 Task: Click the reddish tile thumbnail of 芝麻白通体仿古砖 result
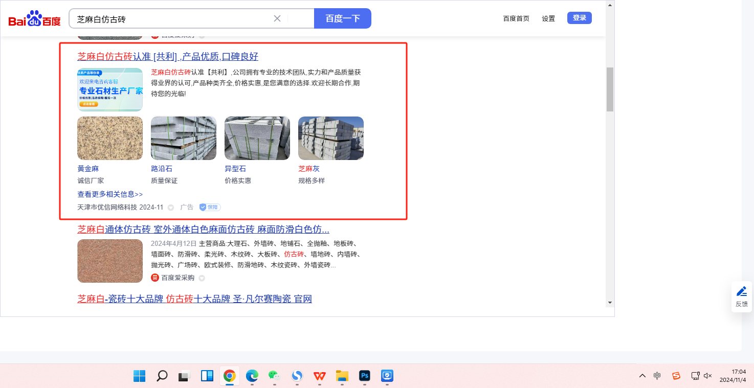point(110,261)
